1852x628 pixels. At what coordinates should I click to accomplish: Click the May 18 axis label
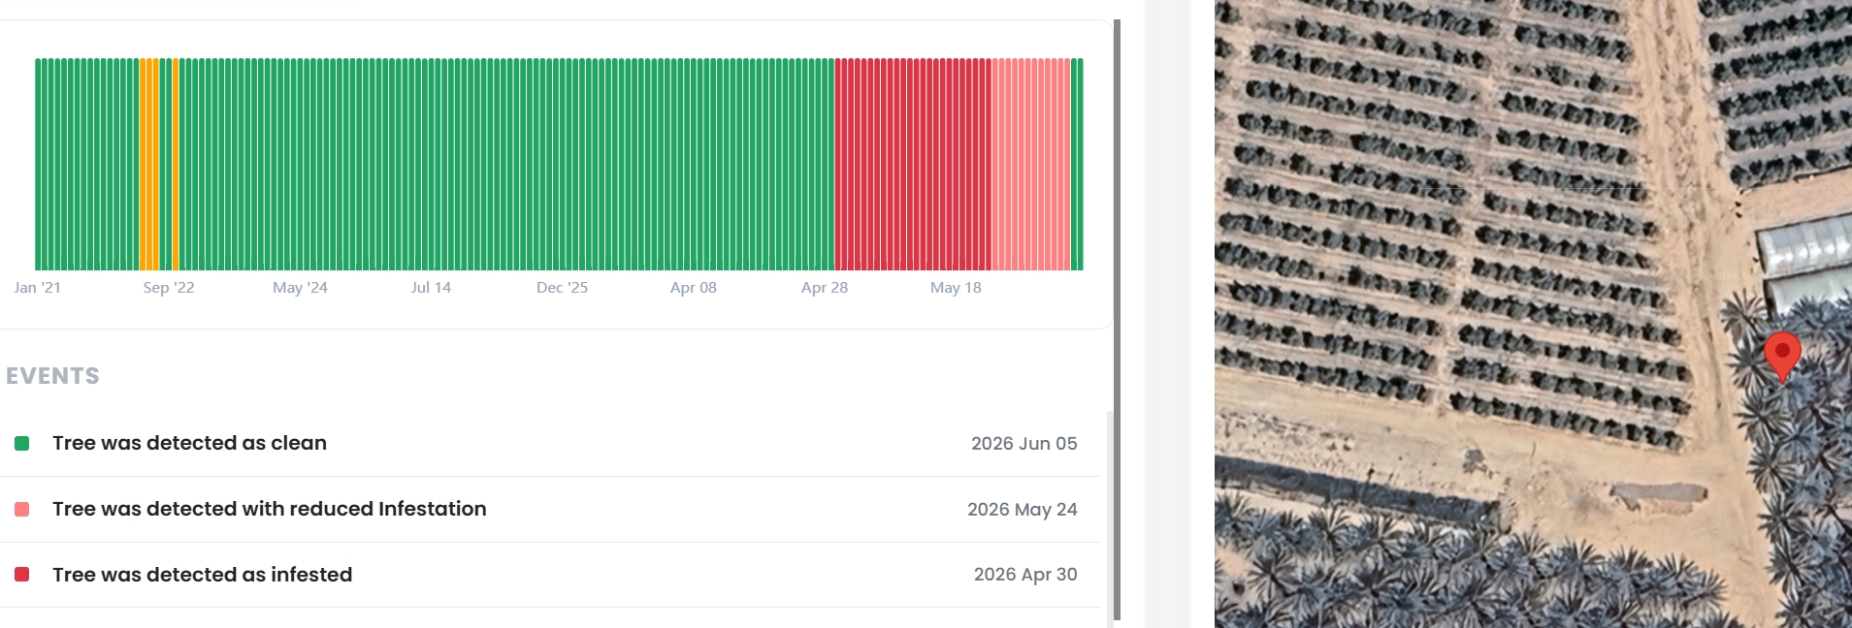pyautogui.click(x=956, y=288)
